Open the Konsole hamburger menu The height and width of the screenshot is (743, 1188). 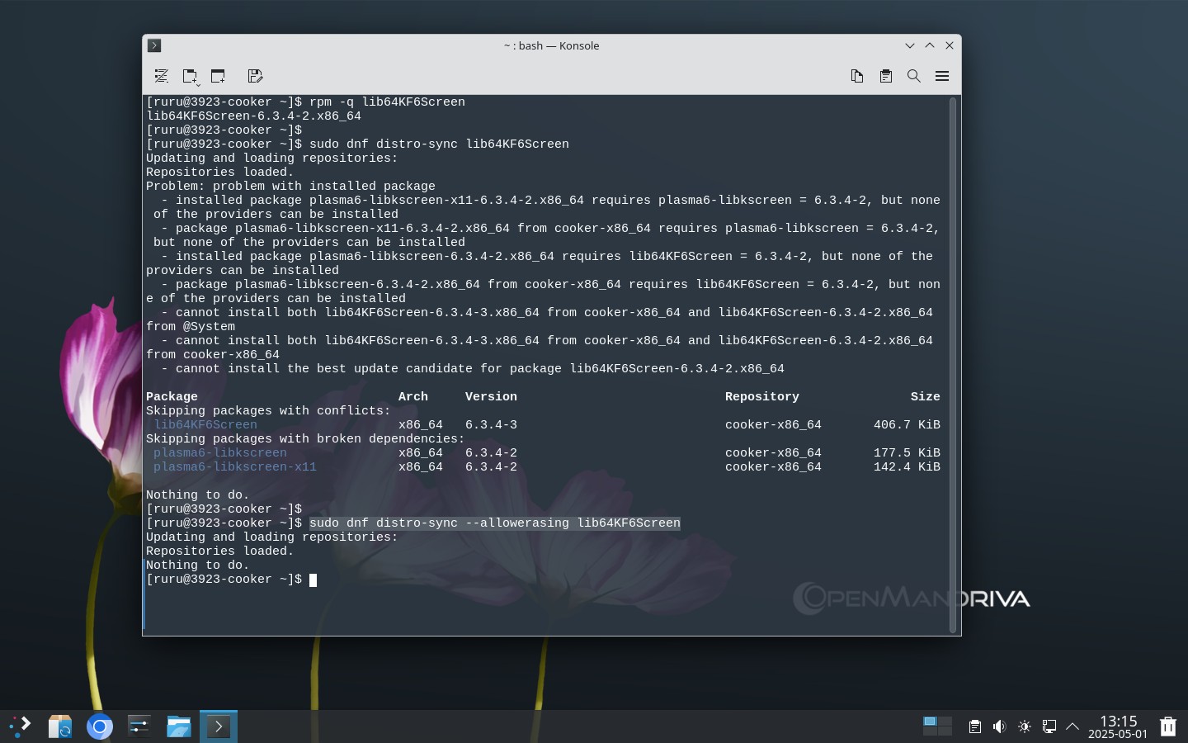click(942, 76)
